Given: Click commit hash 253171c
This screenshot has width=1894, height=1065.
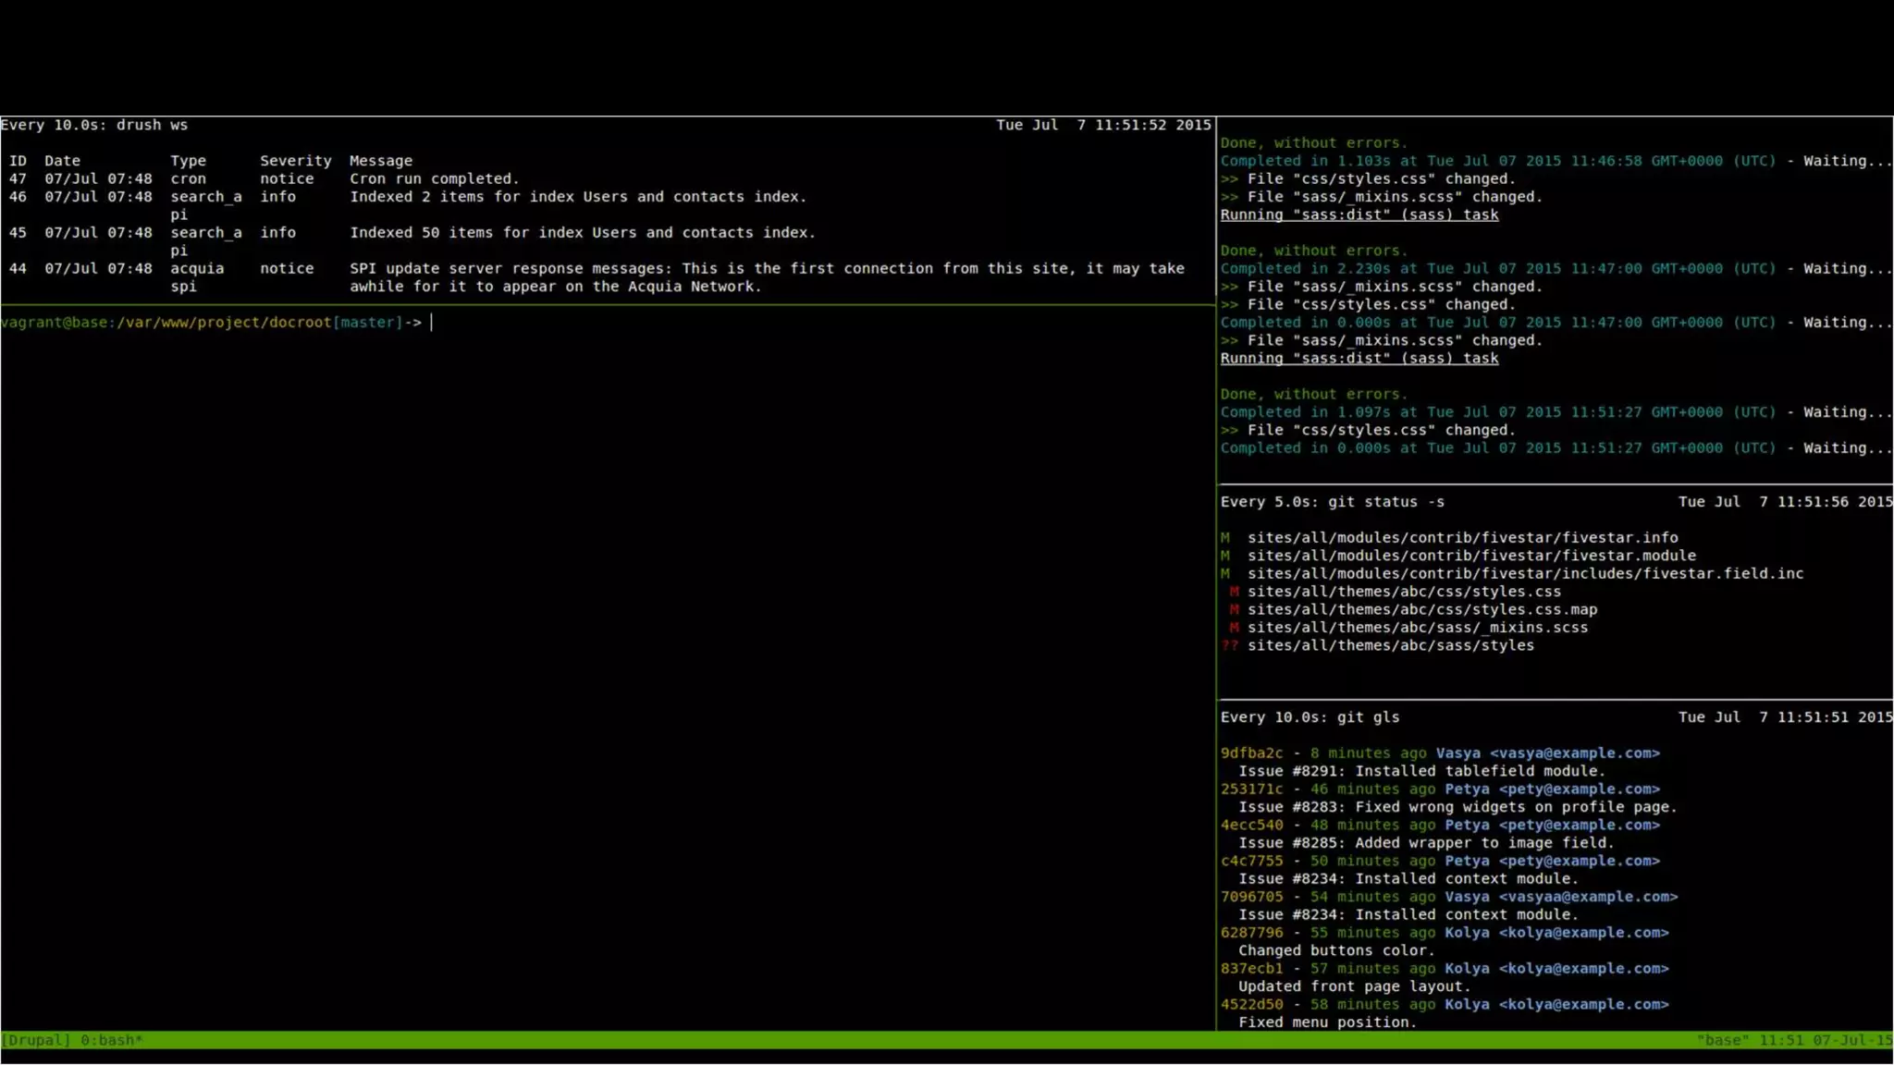Looking at the screenshot, I should 1251,790.
